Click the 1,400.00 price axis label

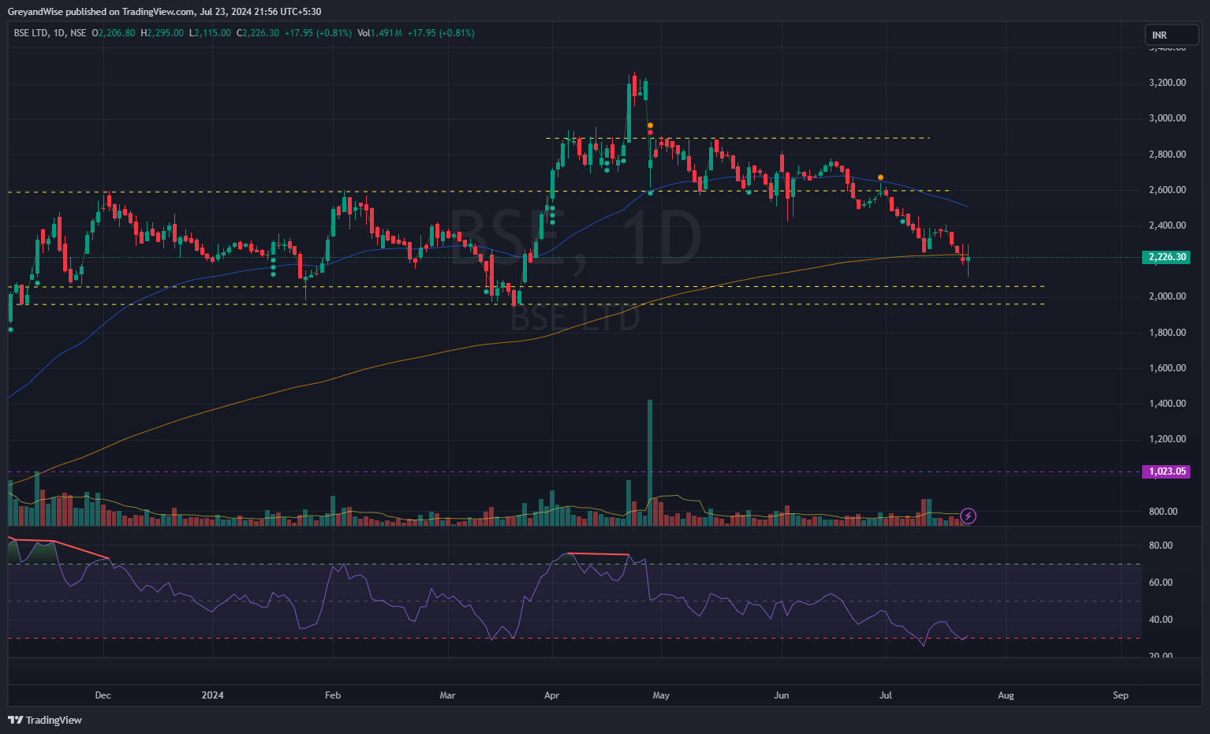coord(1167,404)
